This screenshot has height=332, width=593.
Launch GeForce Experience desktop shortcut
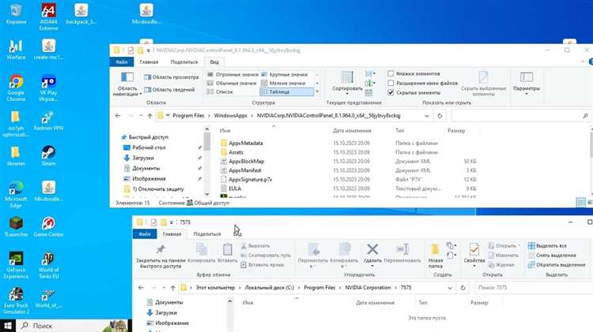[x=16, y=265]
